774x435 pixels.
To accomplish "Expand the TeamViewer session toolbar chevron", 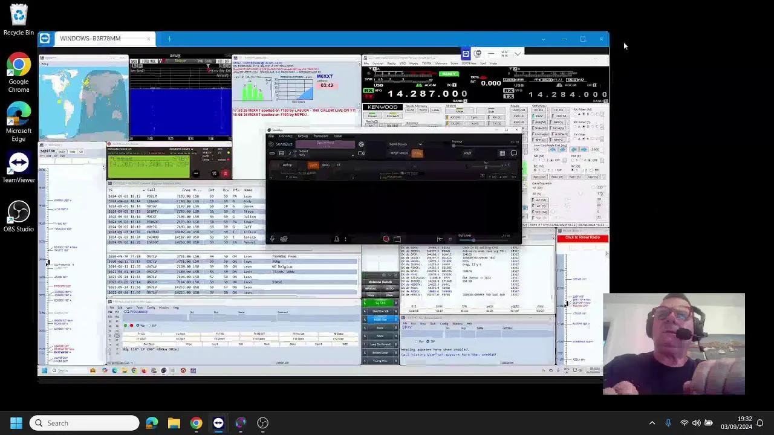I will pos(518,54).
